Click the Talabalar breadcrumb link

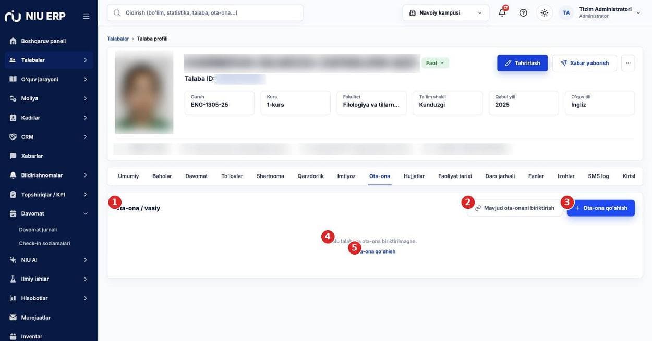click(x=118, y=39)
